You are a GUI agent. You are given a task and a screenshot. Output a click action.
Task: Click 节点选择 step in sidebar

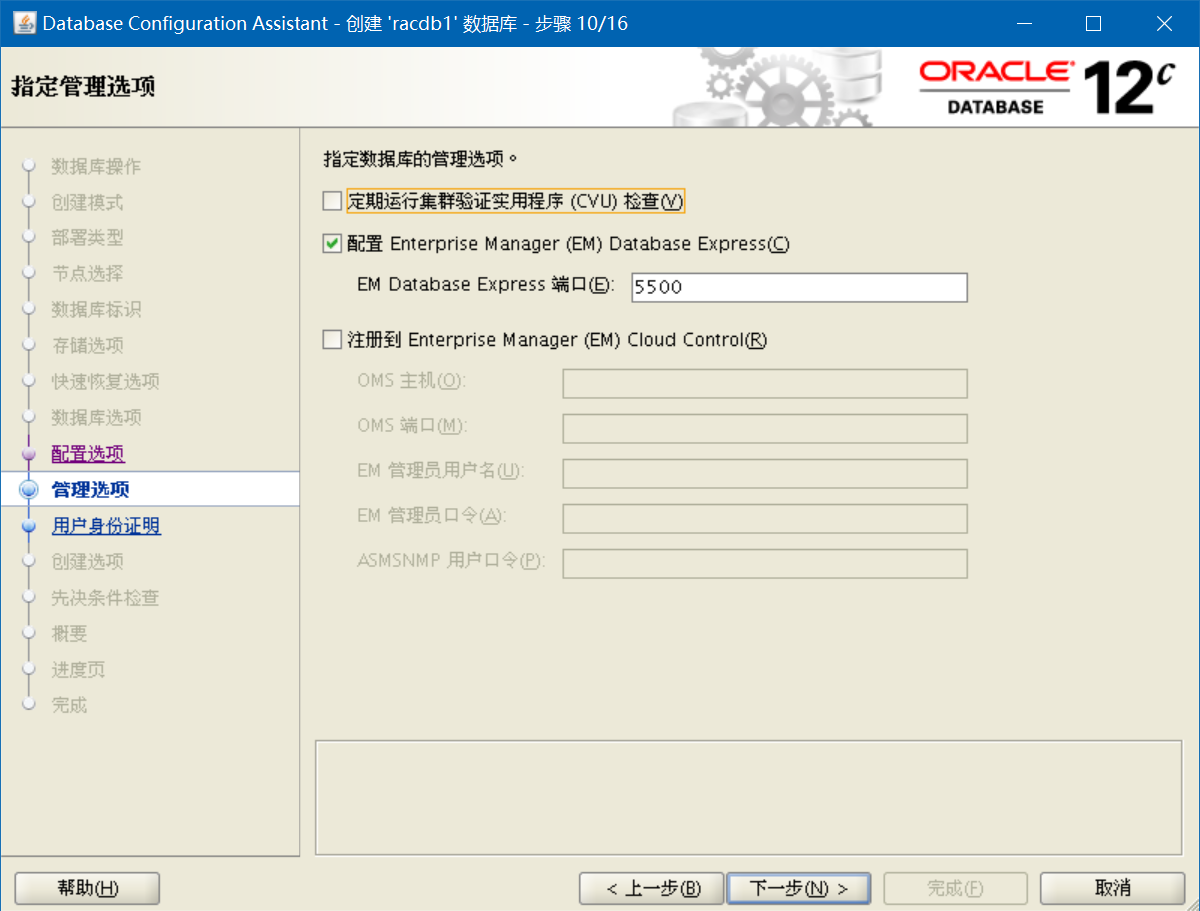[x=87, y=274]
